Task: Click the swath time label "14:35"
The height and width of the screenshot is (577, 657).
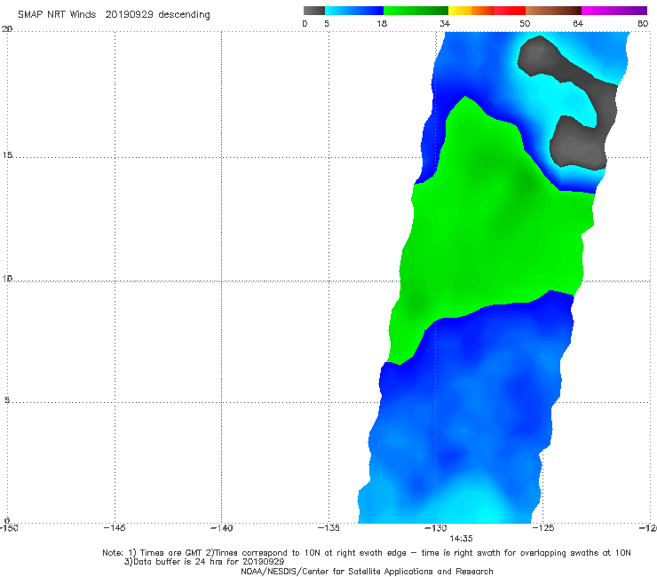Action: click(461, 539)
